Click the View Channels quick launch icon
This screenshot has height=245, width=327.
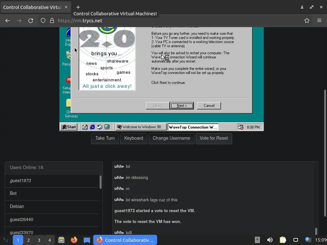(x=107, y=127)
